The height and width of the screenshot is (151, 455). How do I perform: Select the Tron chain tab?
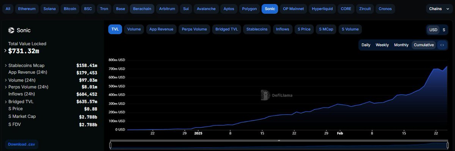[104, 8]
